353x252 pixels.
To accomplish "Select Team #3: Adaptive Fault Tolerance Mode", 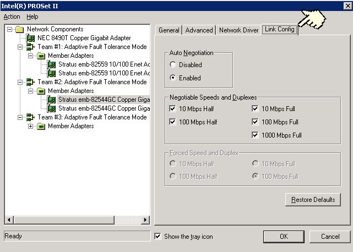I will click(x=92, y=117).
